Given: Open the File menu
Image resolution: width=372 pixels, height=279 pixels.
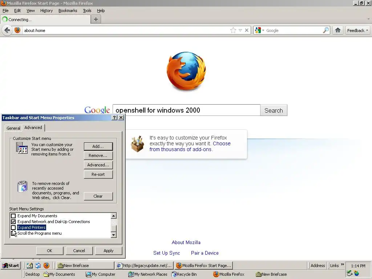Looking at the screenshot, I should pyautogui.click(x=5, y=11).
